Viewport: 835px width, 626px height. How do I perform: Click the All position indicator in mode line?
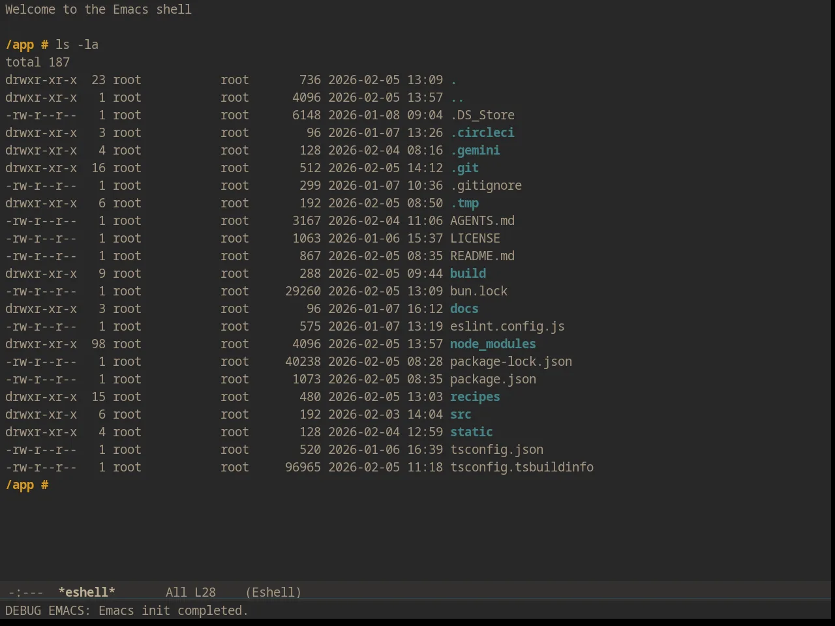pos(176,592)
